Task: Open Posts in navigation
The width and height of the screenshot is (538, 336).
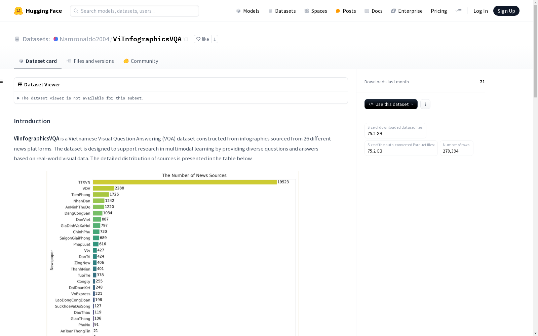Action: [346, 11]
